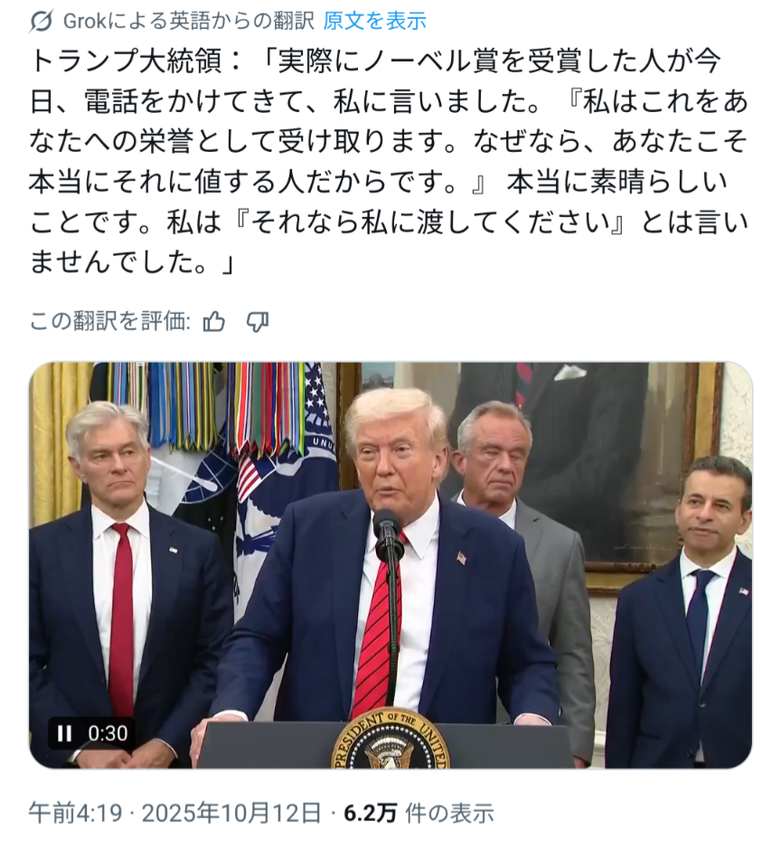Screen dimensions: 781x841
Task: Rate the translation with thumbs down
Action: coord(258,322)
